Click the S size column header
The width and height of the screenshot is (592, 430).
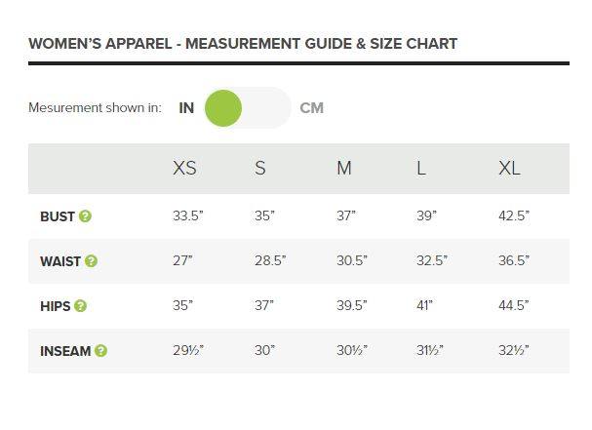(x=260, y=168)
